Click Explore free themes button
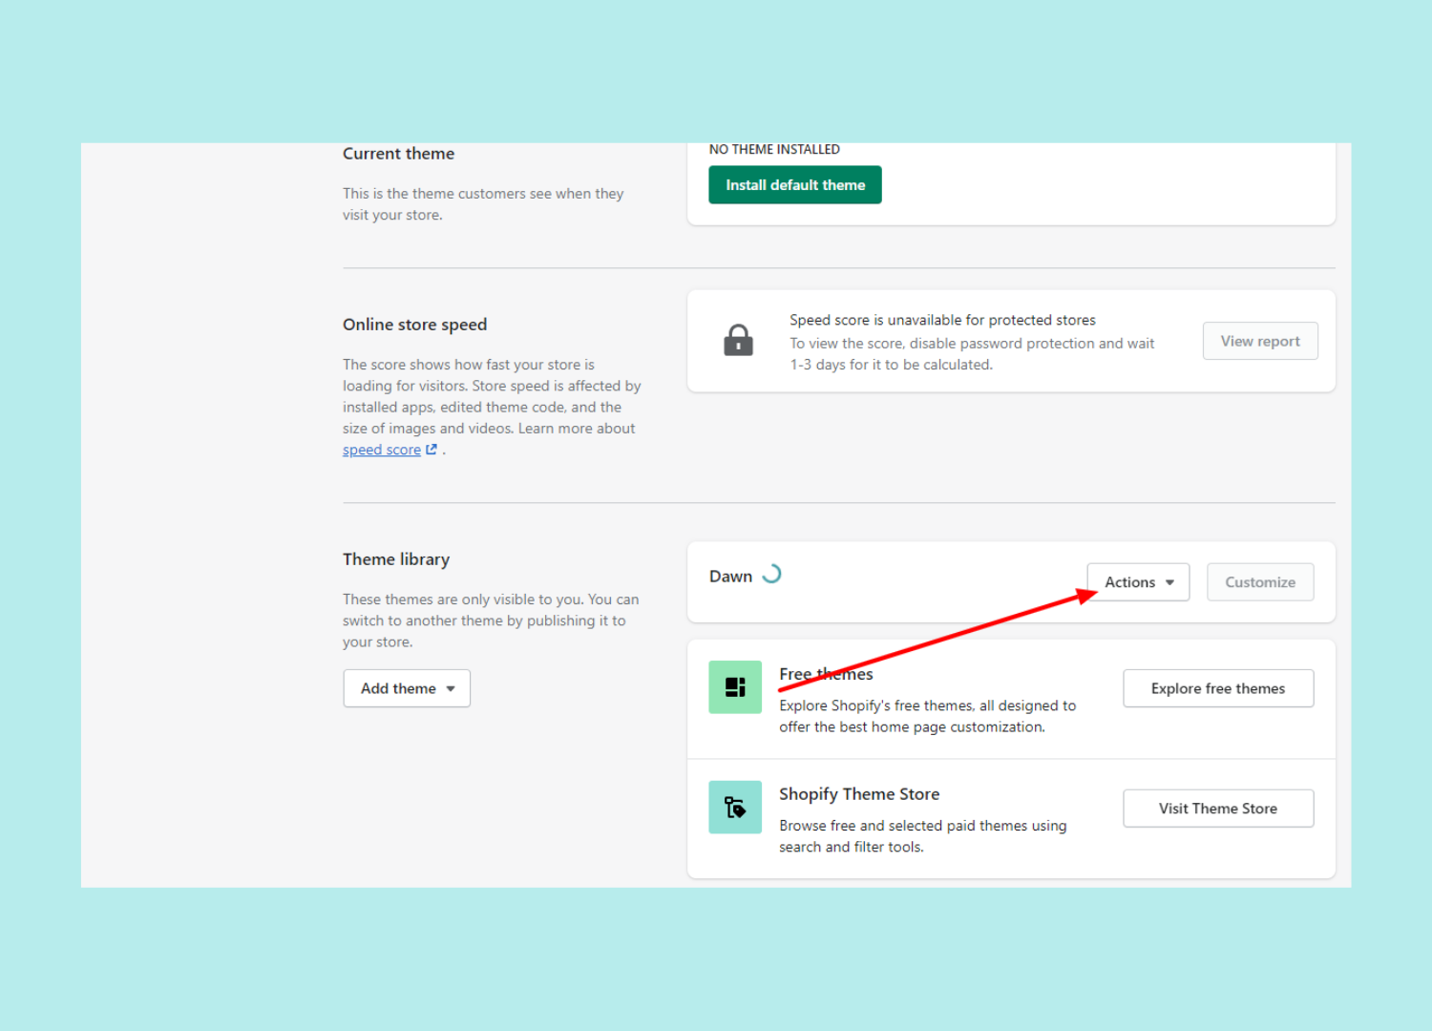This screenshot has width=1432, height=1031. [1218, 687]
